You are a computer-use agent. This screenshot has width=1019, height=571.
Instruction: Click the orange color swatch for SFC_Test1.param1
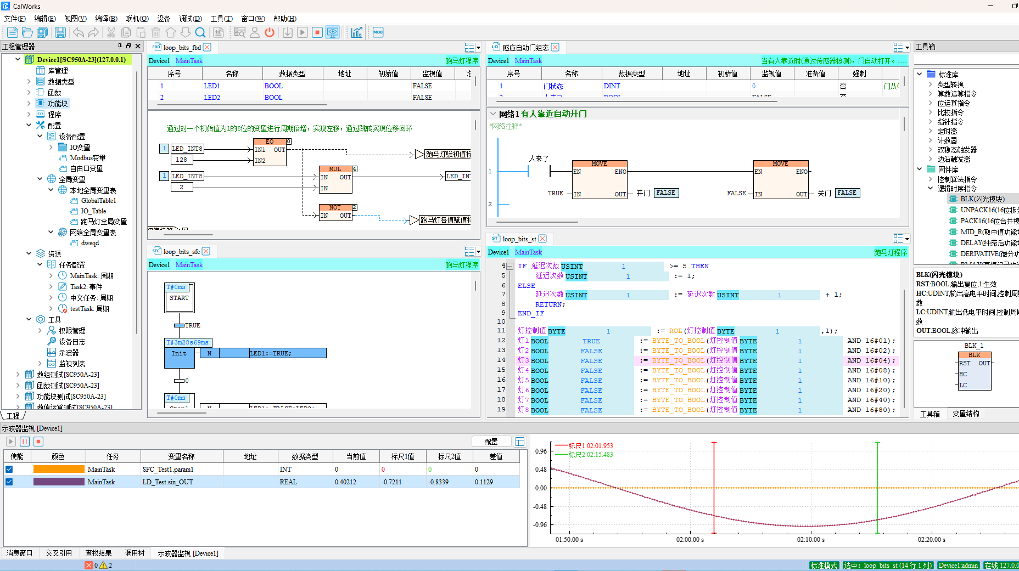59,470
